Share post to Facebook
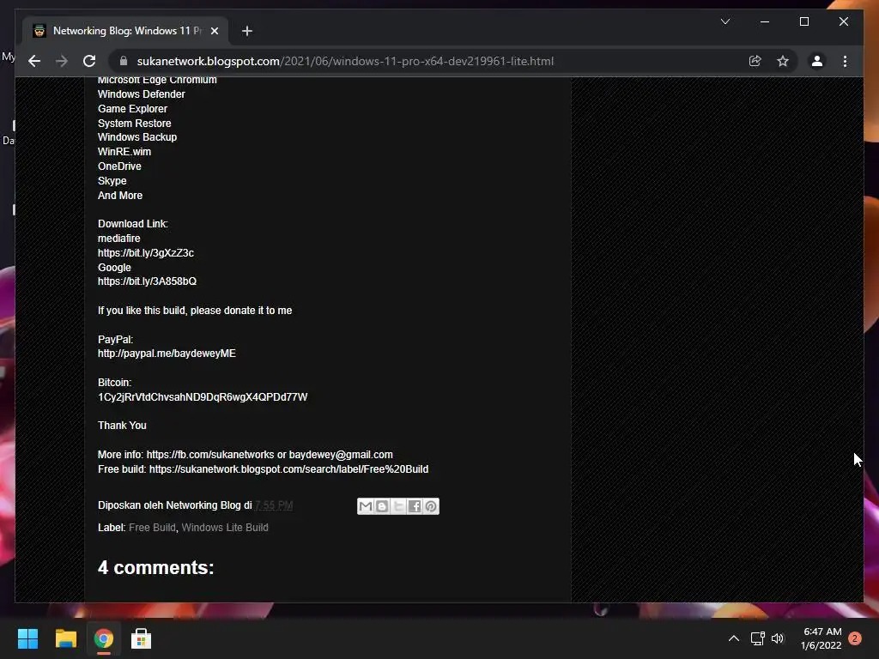The image size is (879, 659). [x=415, y=506]
